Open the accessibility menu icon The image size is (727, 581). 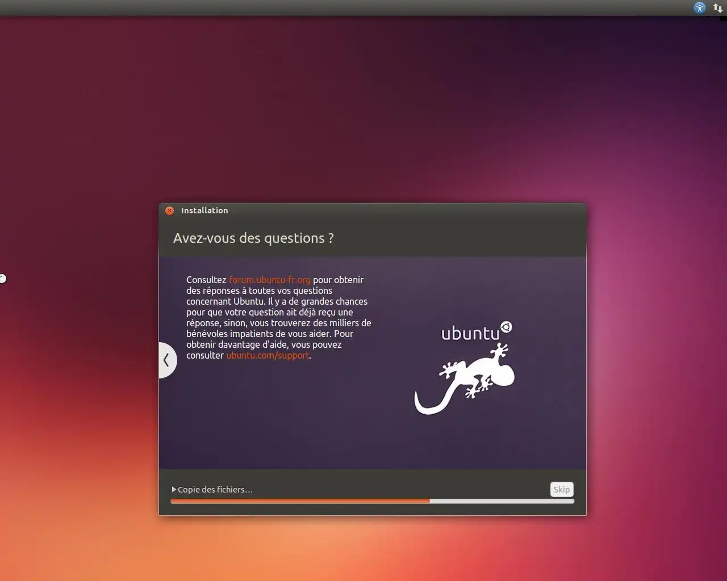tap(700, 8)
